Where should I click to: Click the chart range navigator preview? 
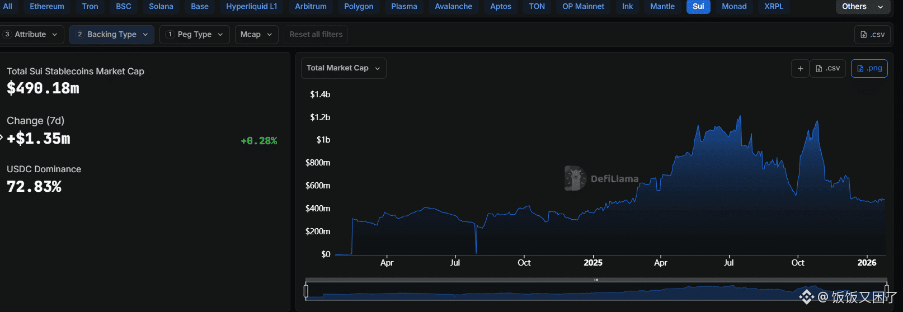tap(559, 292)
